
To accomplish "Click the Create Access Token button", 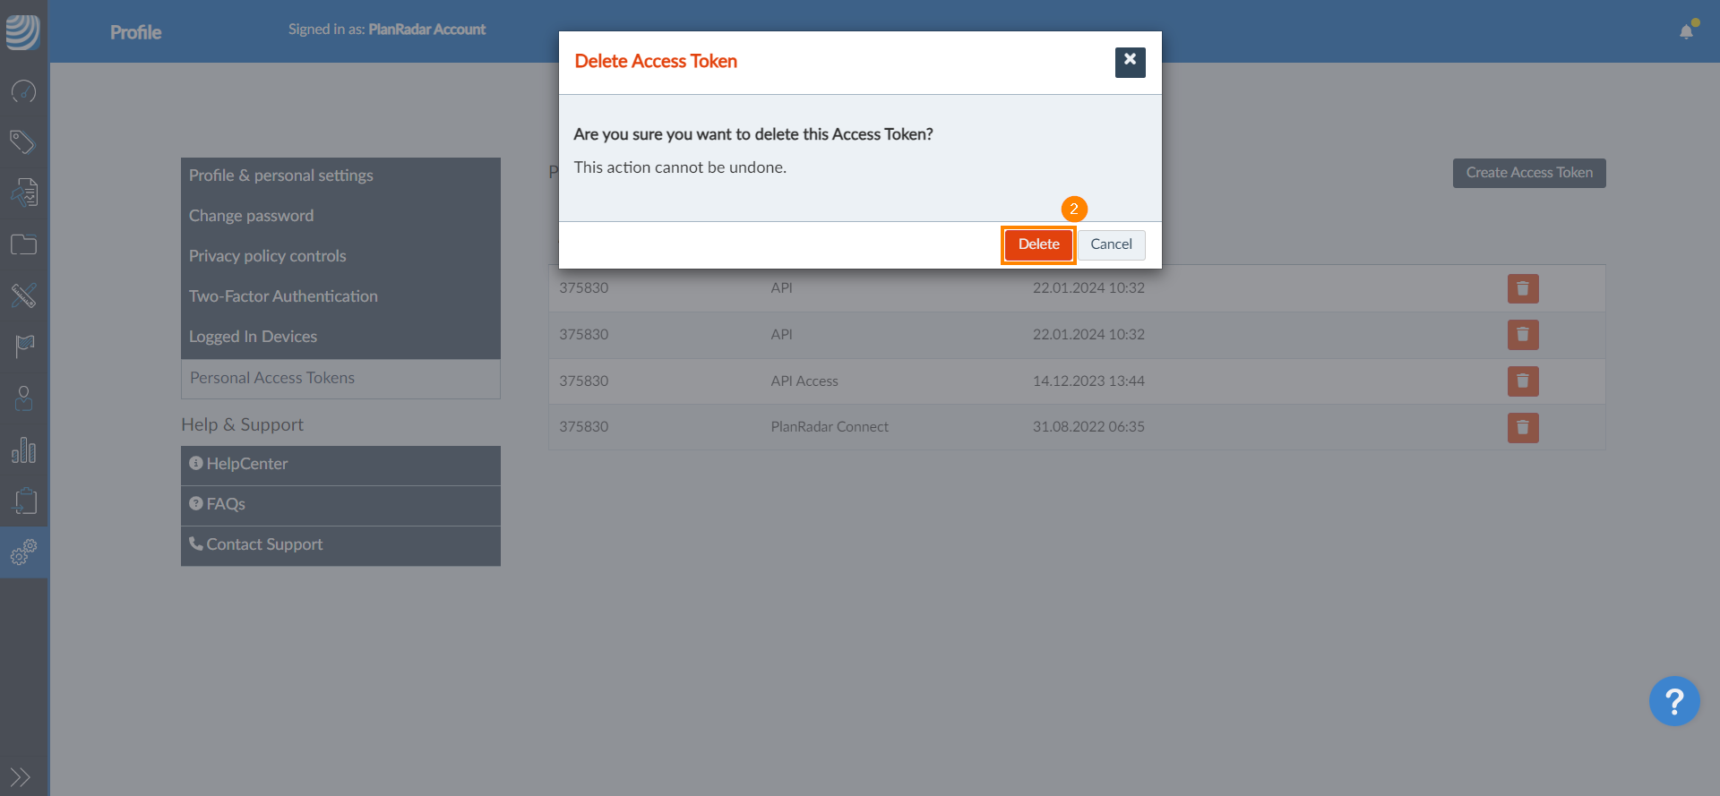I will coord(1528,173).
